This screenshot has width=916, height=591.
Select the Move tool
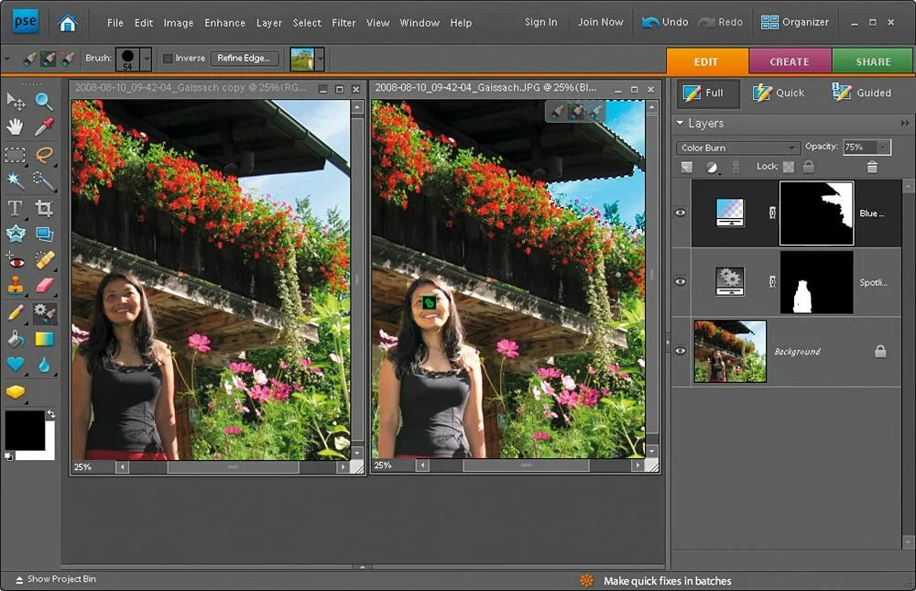pyautogui.click(x=16, y=101)
